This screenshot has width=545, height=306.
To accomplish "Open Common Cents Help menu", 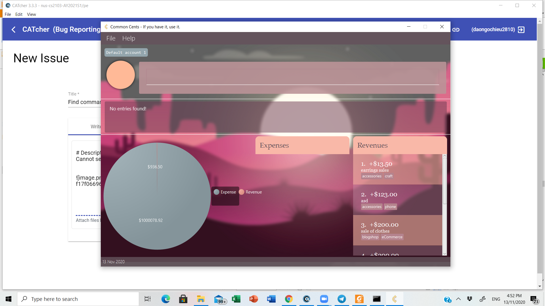I will tap(129, 38).
